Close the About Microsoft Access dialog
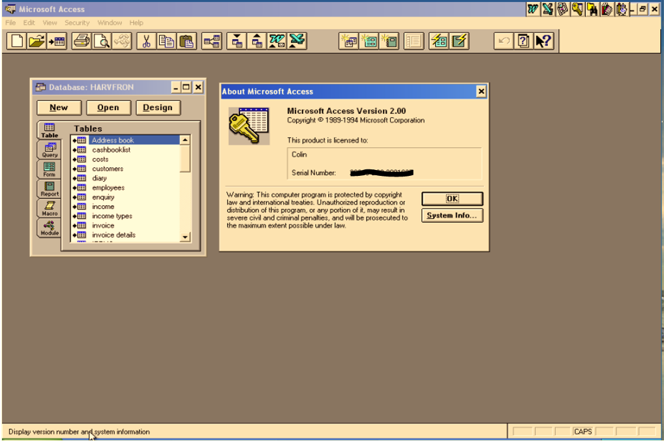 (481, 91)
